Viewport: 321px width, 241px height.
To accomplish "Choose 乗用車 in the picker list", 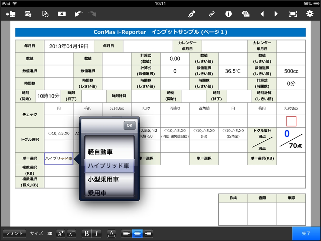I will point(97,193).
